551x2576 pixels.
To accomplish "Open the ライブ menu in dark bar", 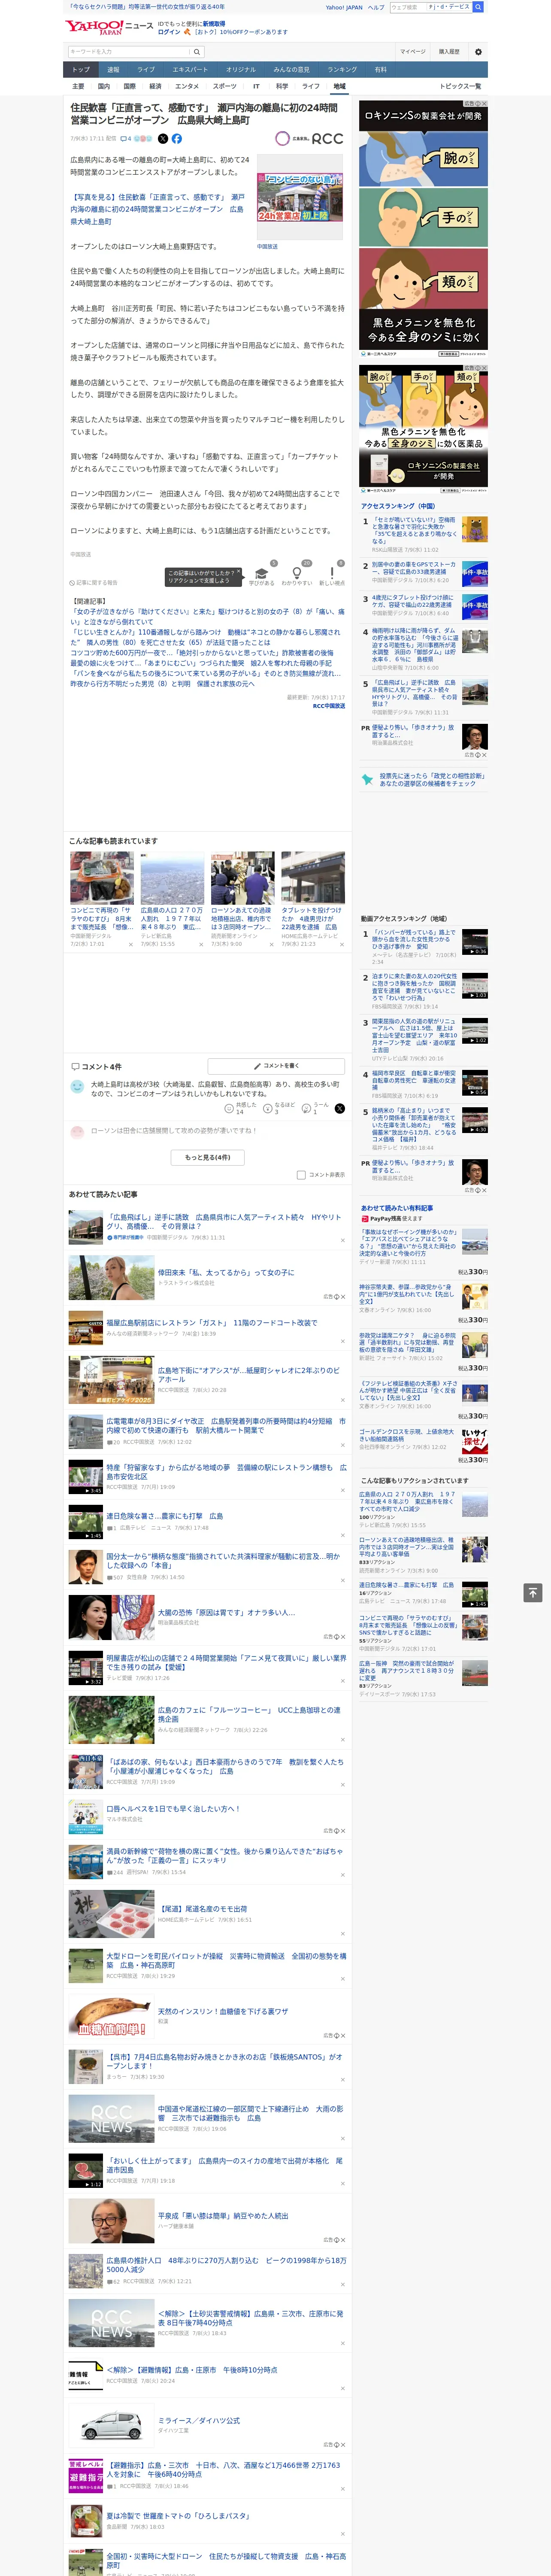I will [x=146, y=70].
